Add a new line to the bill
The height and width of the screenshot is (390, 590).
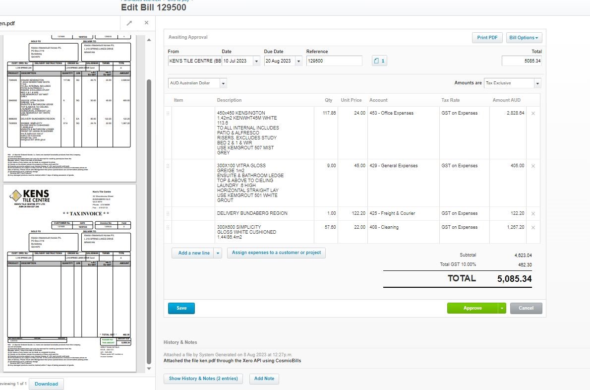(193, 253)
